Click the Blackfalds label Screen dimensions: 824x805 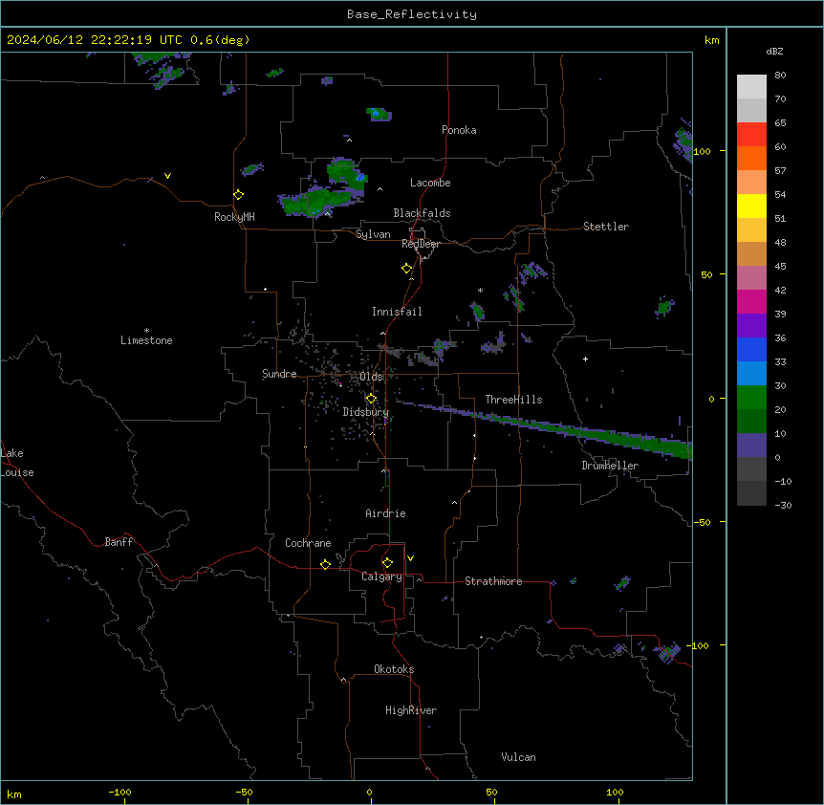point(422,213)
